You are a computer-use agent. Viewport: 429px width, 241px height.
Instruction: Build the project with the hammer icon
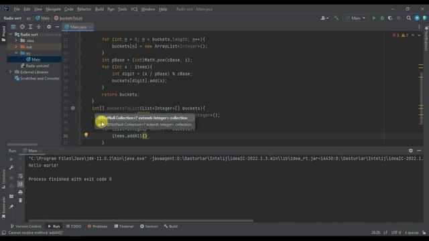point(336,18)
